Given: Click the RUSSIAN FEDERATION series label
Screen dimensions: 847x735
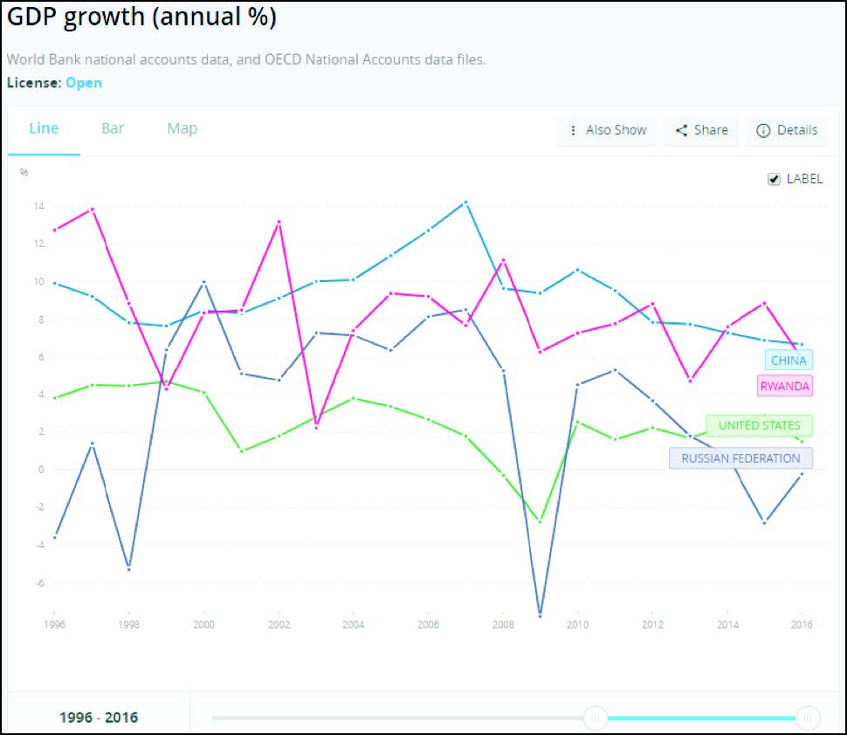Looking at the screenshot, I should 740,458.
